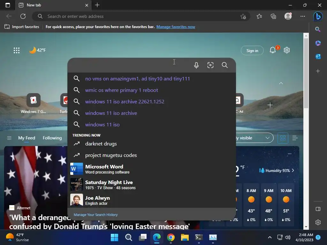Open the Bing Chat sidebar icon
This screenshot has width=327, height=245.
318,16
